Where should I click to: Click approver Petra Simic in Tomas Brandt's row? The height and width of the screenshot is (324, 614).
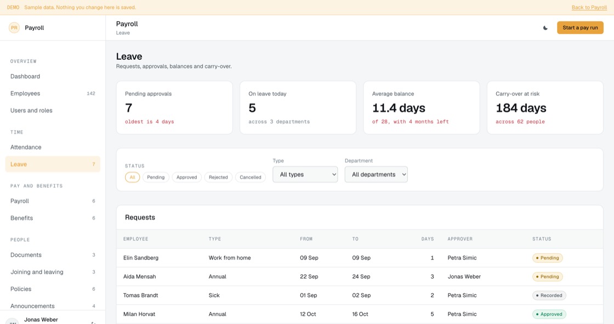(462, 295)
